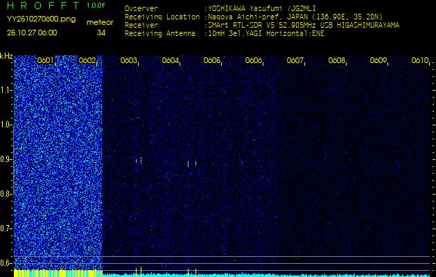Click the red-tipped meteor echo near 0603
This screenshot has width=436, height=277.
(x=141, y=160)
